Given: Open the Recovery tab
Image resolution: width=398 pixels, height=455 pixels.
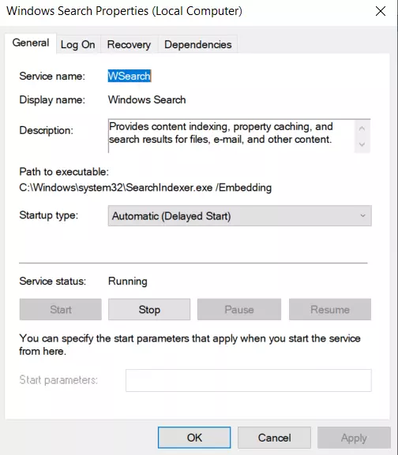Looking at the screenshot, I should coord(129,44).
